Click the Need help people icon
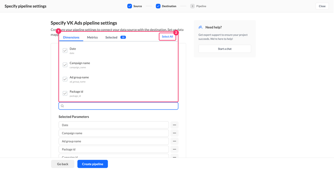Image resolution: width=334 pixels, height=170 pixels. point(200,27)
